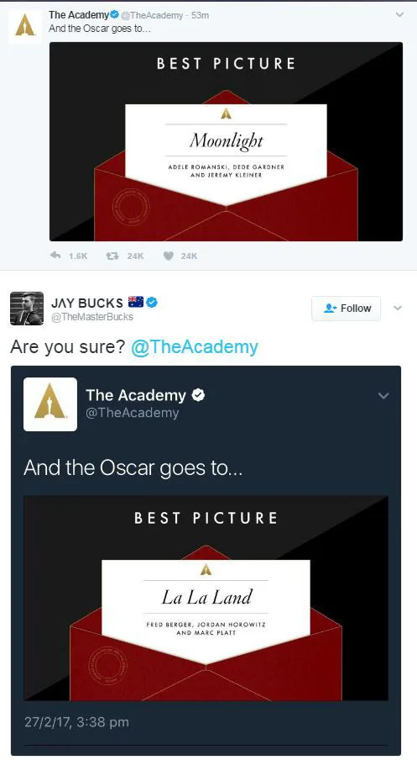Open the La La Land Best Picture image

(x=206, y=598)
